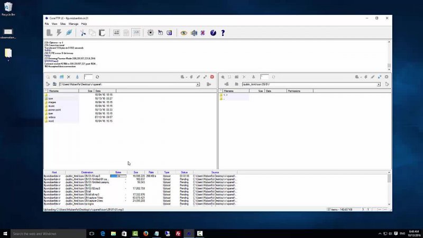The image size is (423, 238).
Task: Click the Quick Connect lightning icon
Action: pos(59,33)
